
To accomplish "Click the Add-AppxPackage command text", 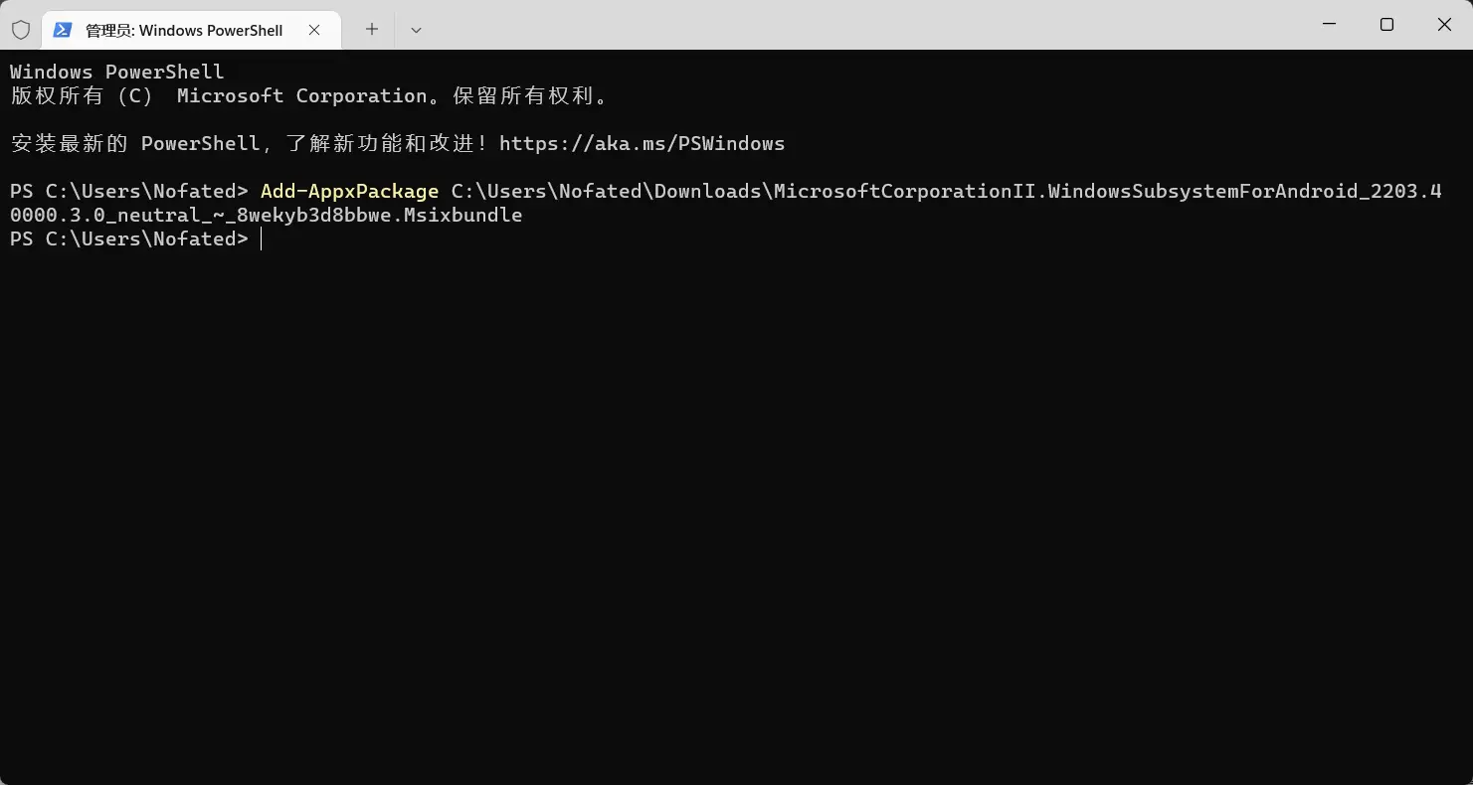I will (349, 191).
